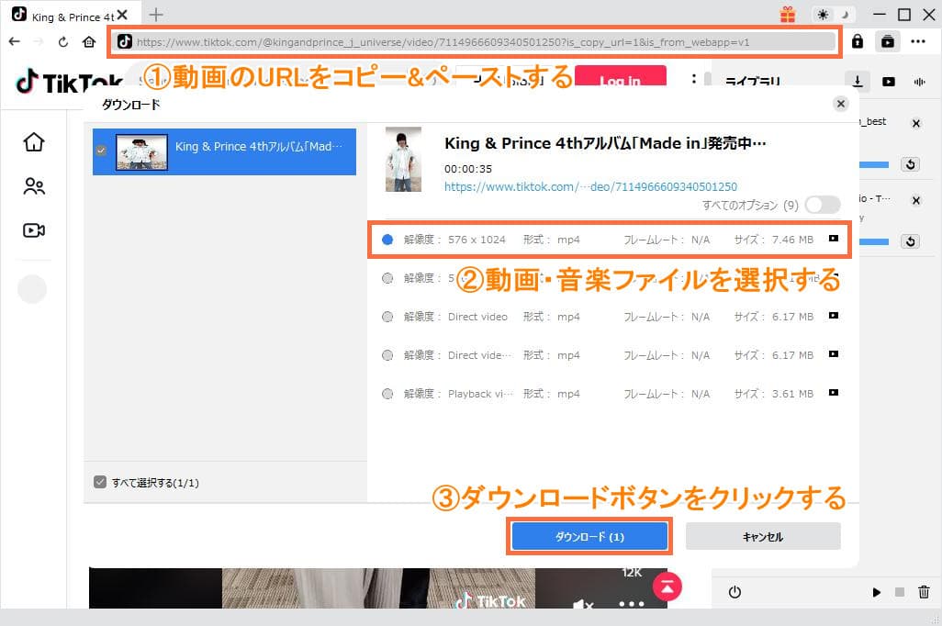This screenshot has width=942, height=626.
Task: Open a new tab with the plus icon
Action: (x=155, y=15)
